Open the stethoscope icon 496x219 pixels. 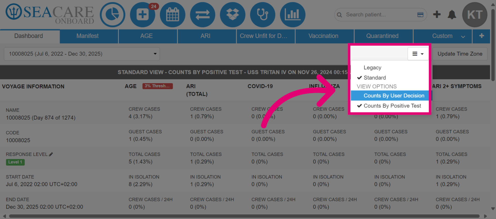click(x=262, y=15)
